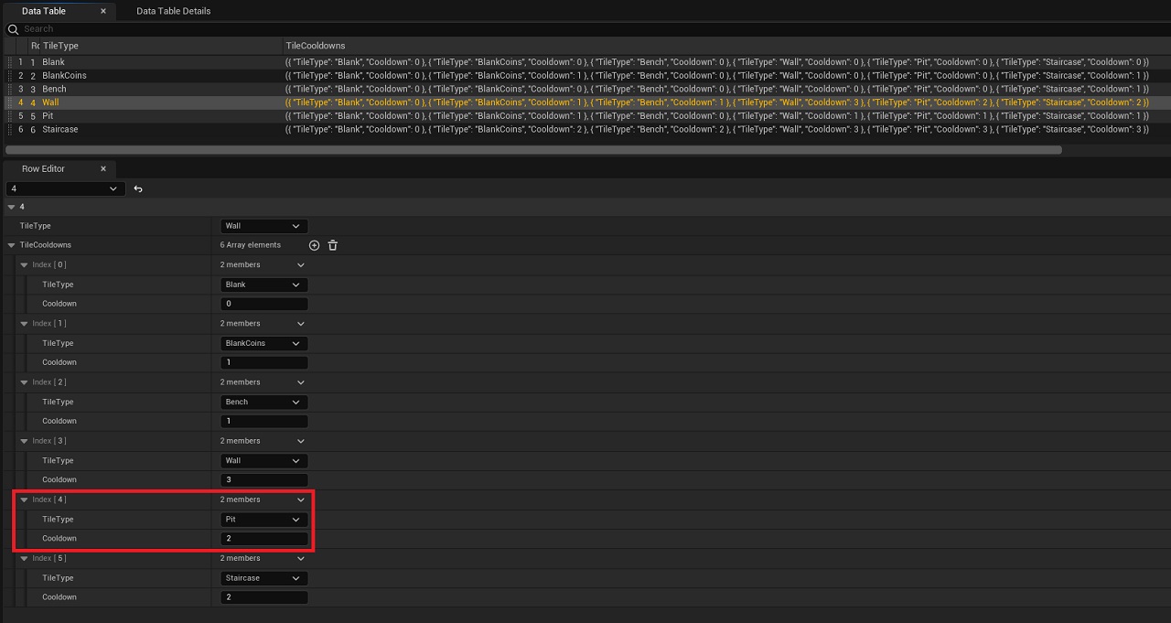Image resolution: width=1171 pixels, height=623 pixels.
Task: Click the drag handle of the Staircase row
Action: tap(10, 130)
